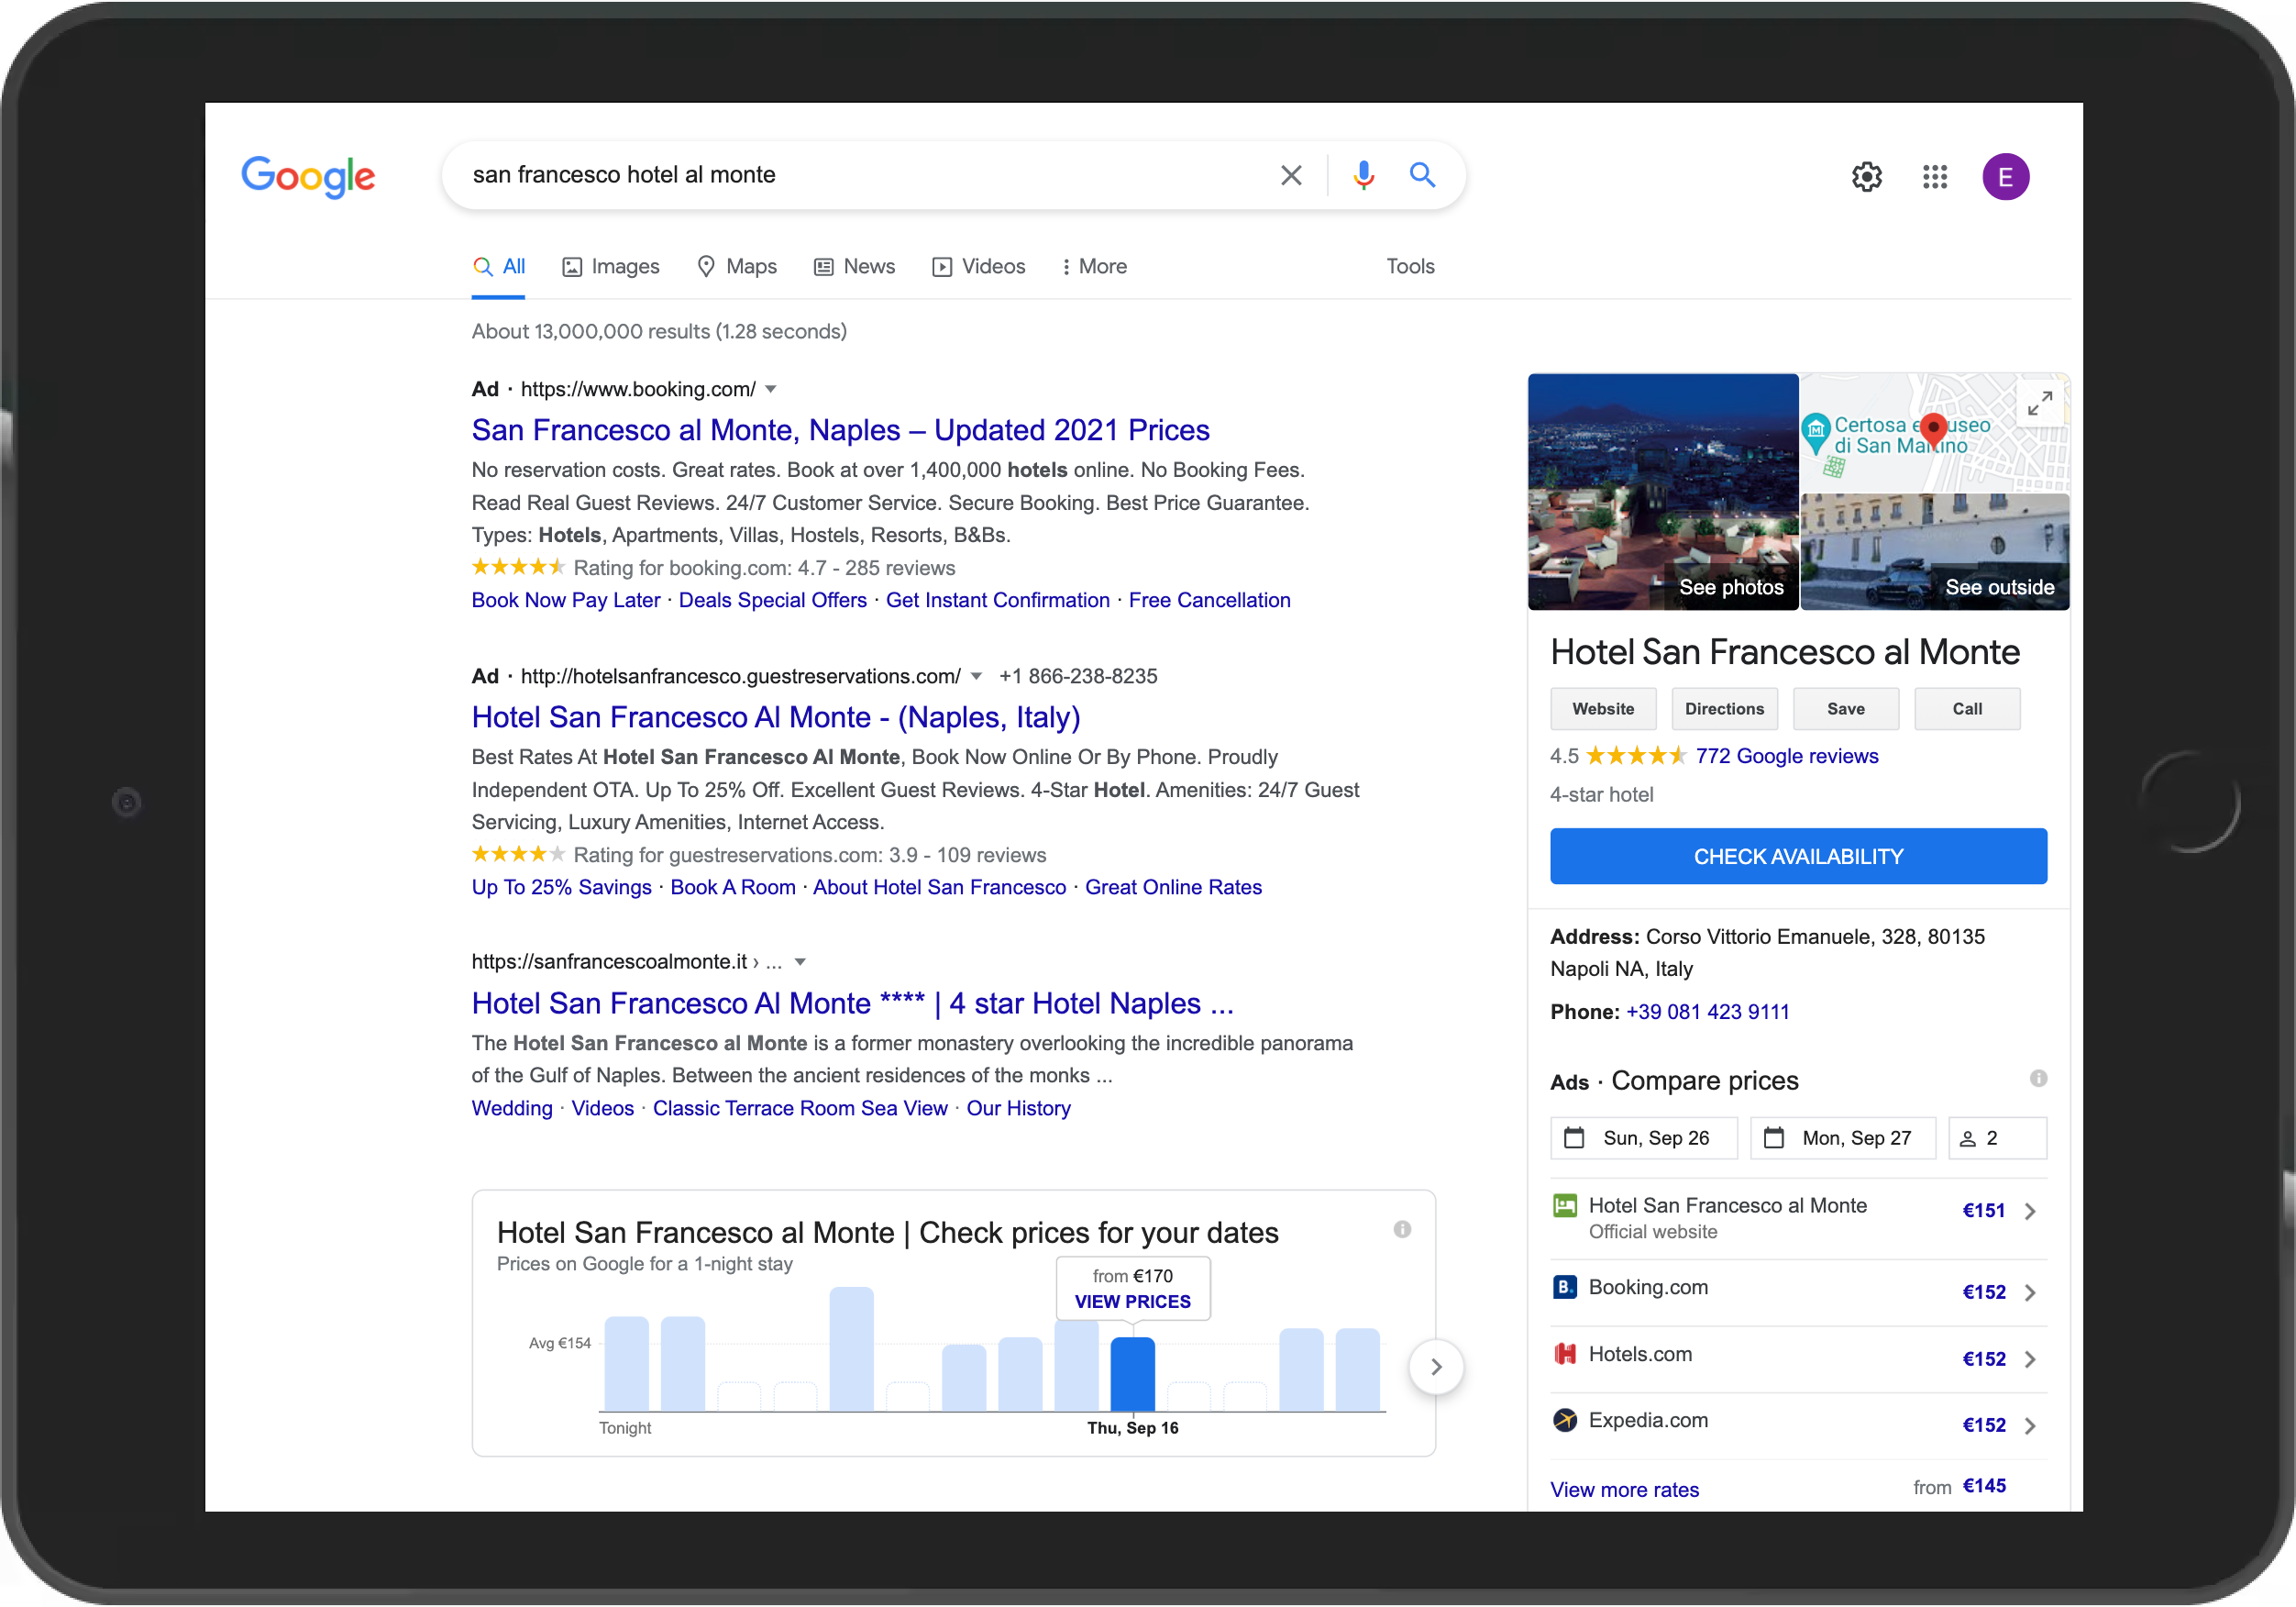Select the tallest price bar in chart
This screenshot has height=1607, width=2296.
click(x=851, y=1349)
